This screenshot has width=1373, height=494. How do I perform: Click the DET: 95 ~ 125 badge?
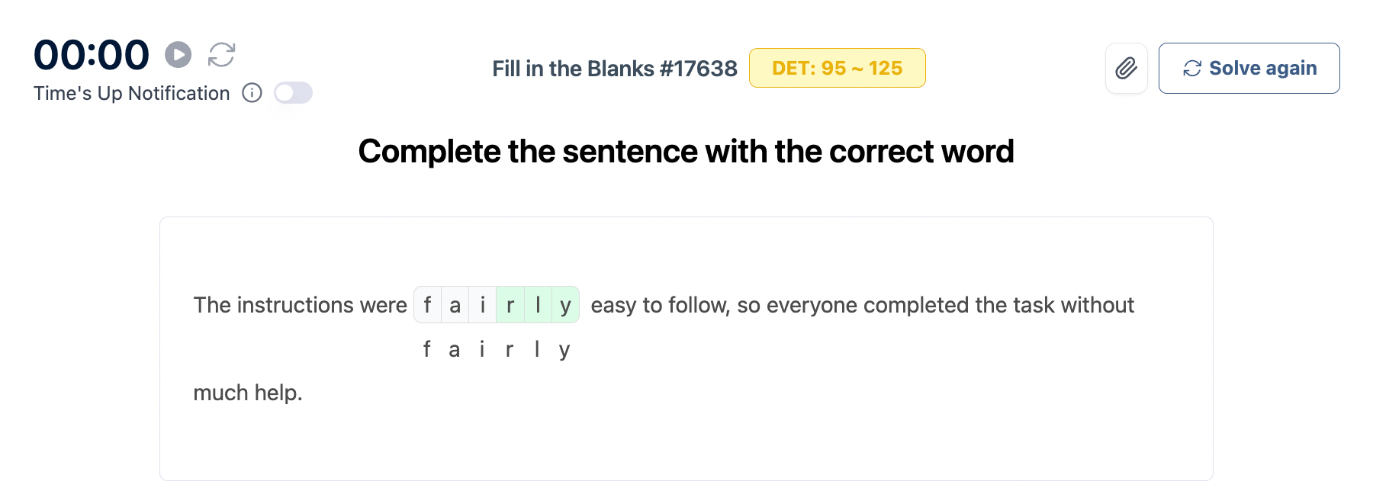pos(837,69)
